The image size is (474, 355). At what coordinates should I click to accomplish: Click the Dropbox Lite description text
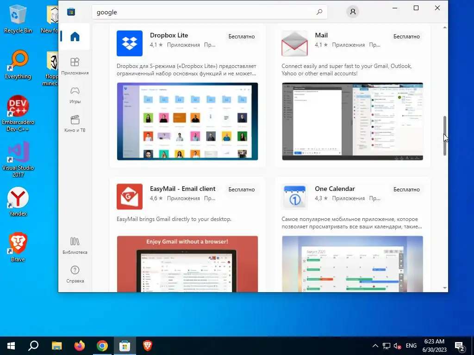pos(187,70)
